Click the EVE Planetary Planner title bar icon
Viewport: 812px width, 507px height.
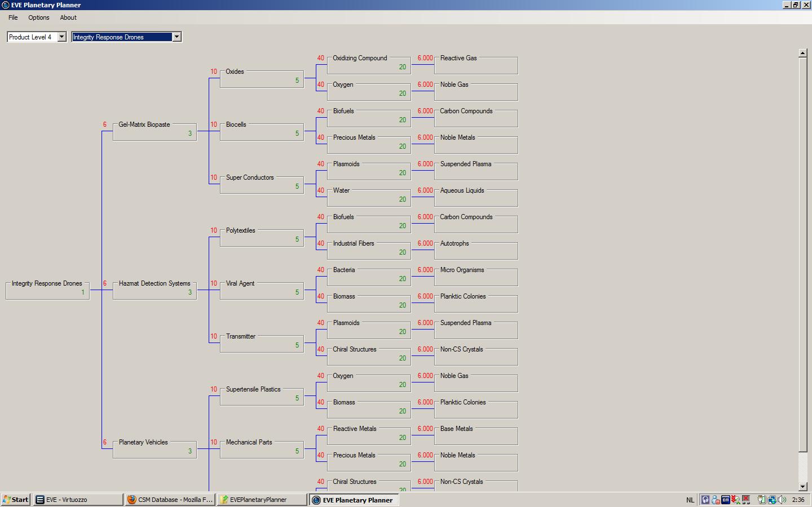(x=6, y=5)
